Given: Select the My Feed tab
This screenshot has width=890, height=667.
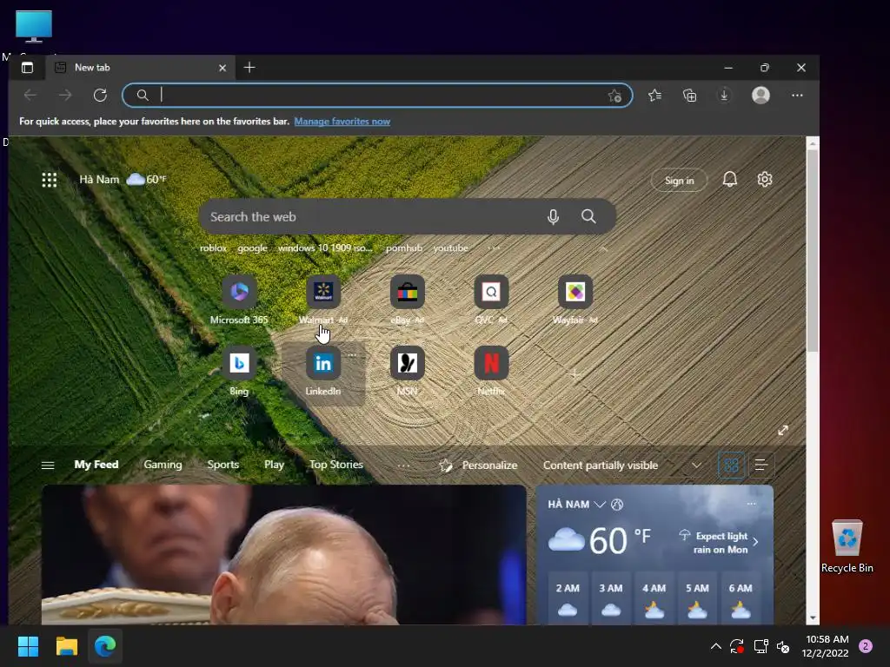Looking at the screenshot, I should tap(96, 465).
